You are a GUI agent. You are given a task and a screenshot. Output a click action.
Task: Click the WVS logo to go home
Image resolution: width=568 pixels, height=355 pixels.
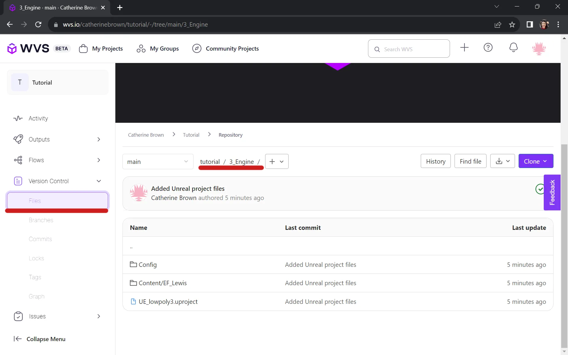tap(28, 48)
